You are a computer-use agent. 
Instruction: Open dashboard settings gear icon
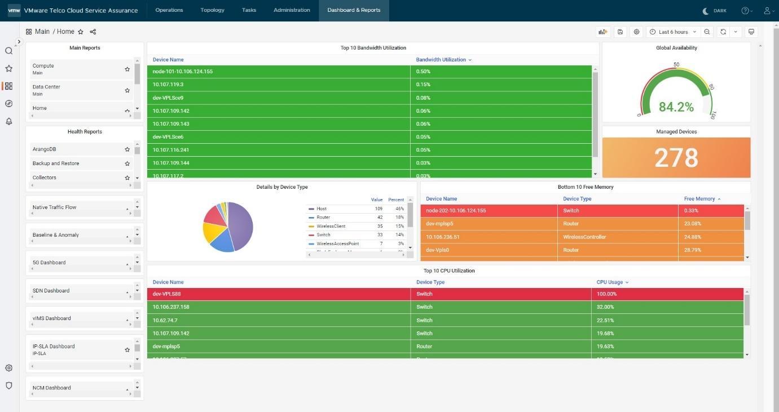(636, 32)
